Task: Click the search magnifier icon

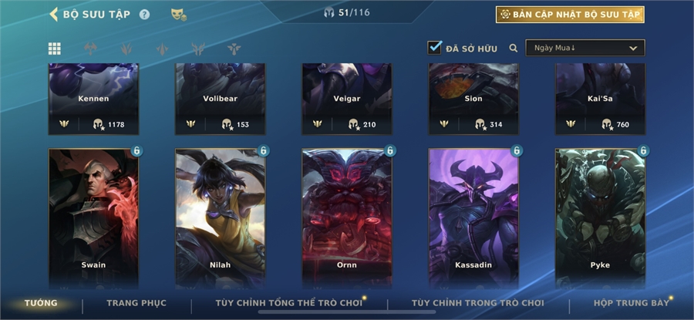Action: [514, 49]
